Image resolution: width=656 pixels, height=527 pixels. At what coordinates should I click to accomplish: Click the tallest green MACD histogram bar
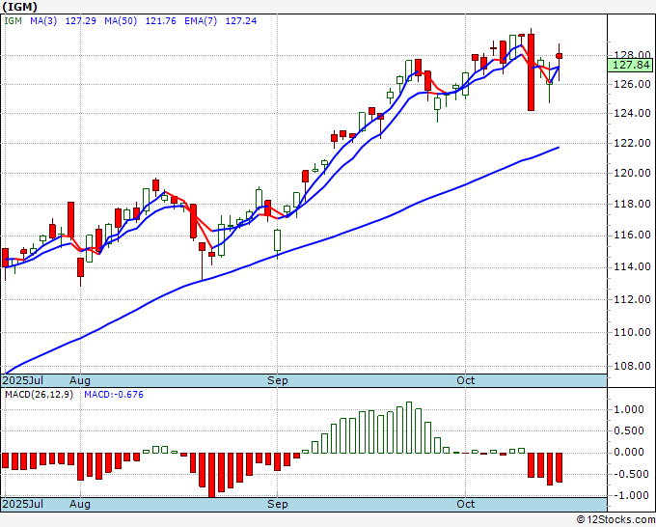tap(409, 428)
